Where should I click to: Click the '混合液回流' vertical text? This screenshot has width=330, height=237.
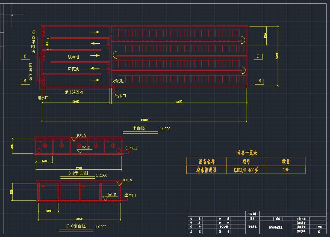point(34,41)
